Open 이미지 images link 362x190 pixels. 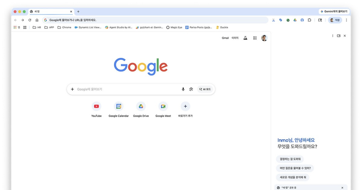pyautogui.click(x=235, y=38)
